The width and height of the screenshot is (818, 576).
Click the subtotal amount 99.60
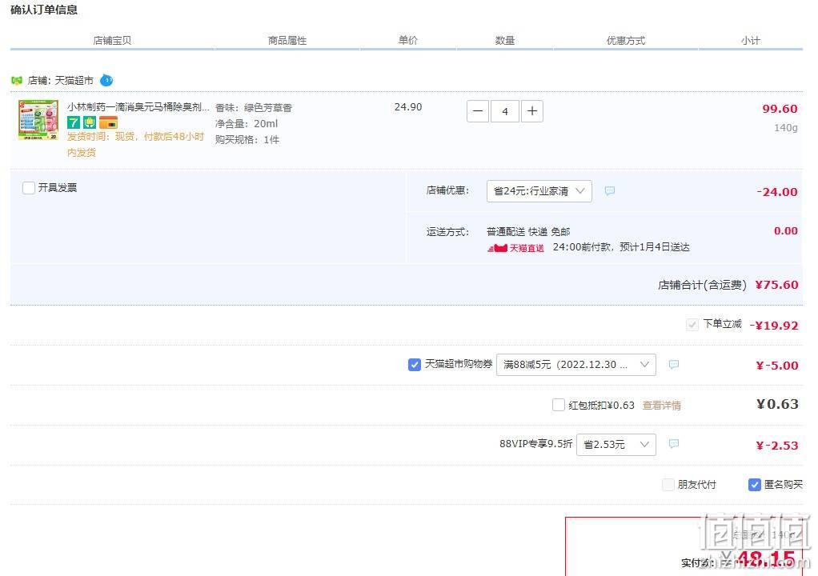coord(780,109)
